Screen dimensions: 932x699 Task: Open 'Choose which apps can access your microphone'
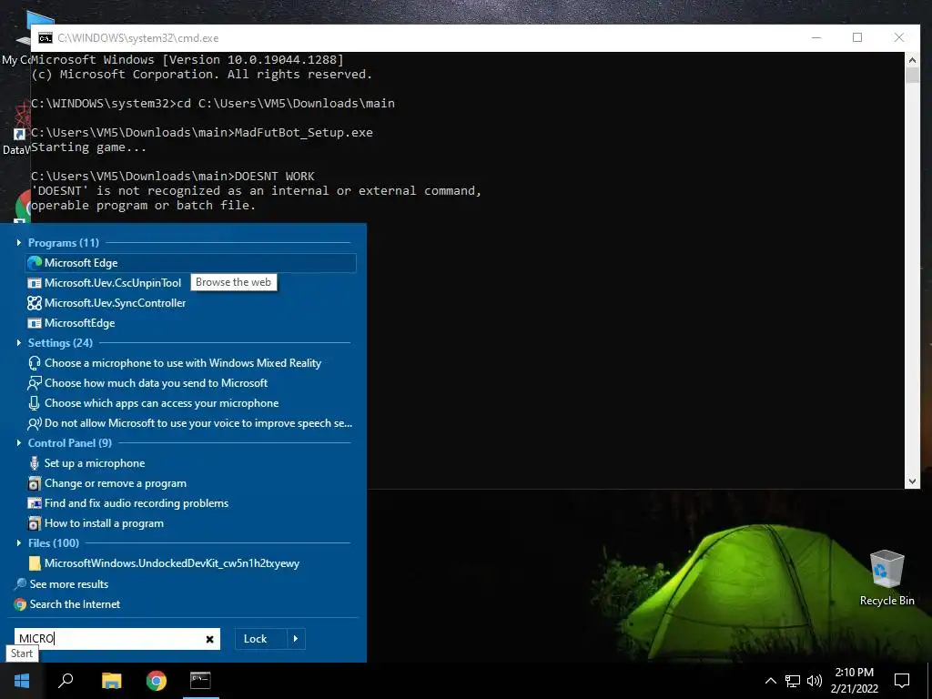[153, 403]
